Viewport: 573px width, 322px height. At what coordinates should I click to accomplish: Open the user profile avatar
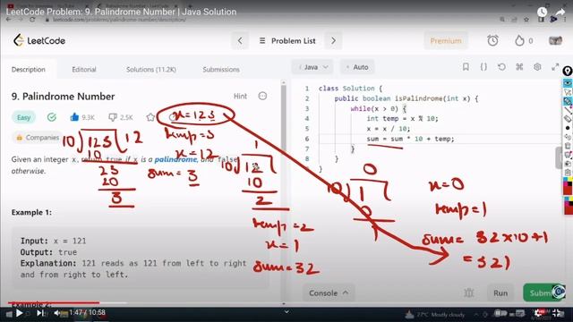[555, 40]
